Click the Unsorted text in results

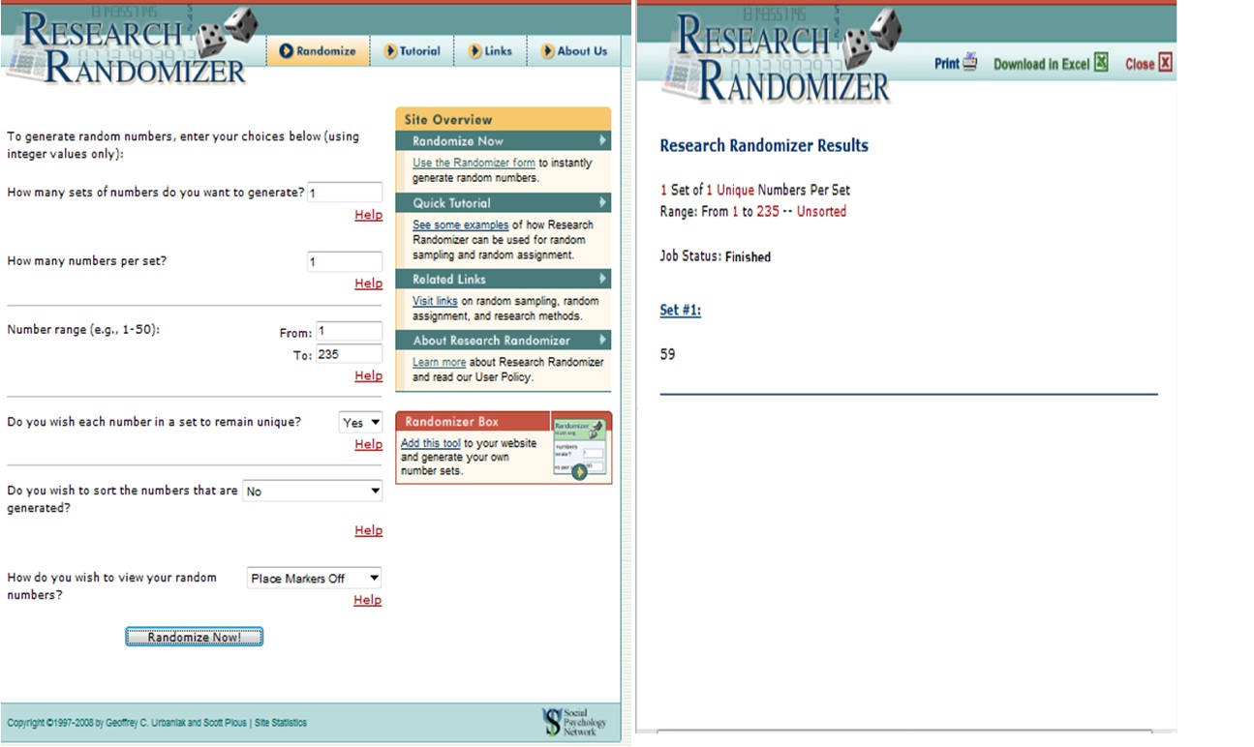tap(821, 211)
